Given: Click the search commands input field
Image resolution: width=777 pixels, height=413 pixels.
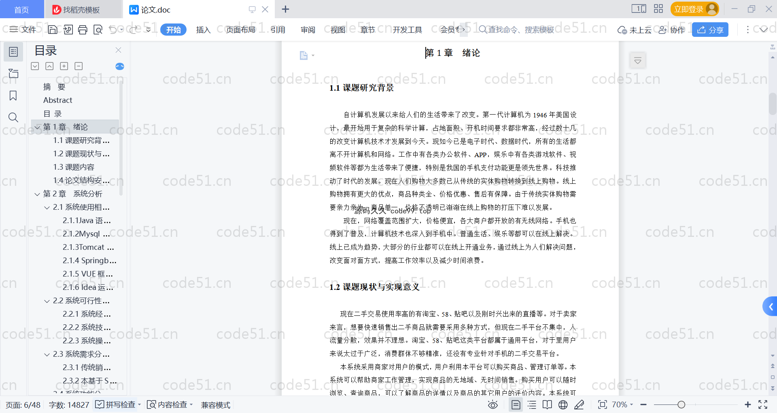Looking at the screenshot, I should pos(516,30).
